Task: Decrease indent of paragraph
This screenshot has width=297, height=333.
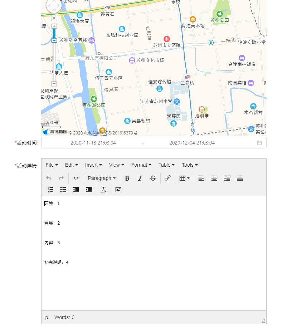Action: (x=76, y=190)
